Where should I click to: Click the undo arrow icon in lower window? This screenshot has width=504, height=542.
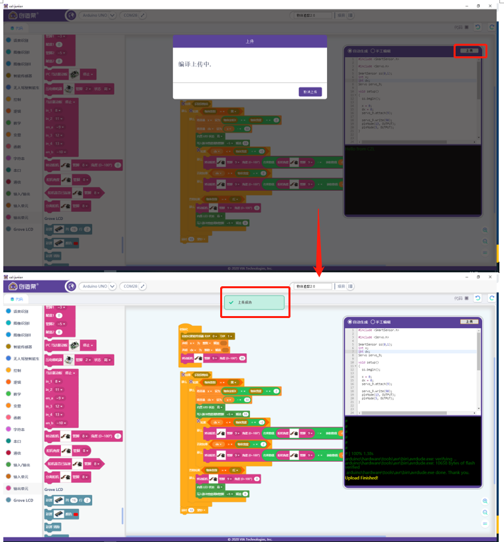click(x=477, y=298)
